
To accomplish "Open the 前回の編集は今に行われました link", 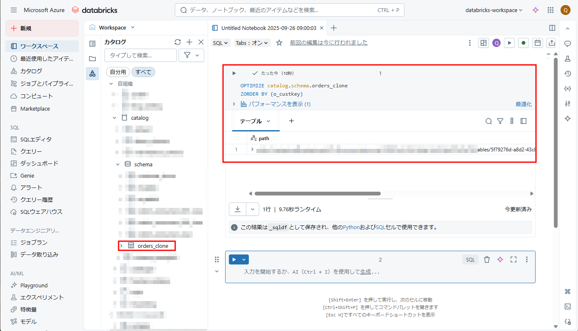I will coord(329,42).
